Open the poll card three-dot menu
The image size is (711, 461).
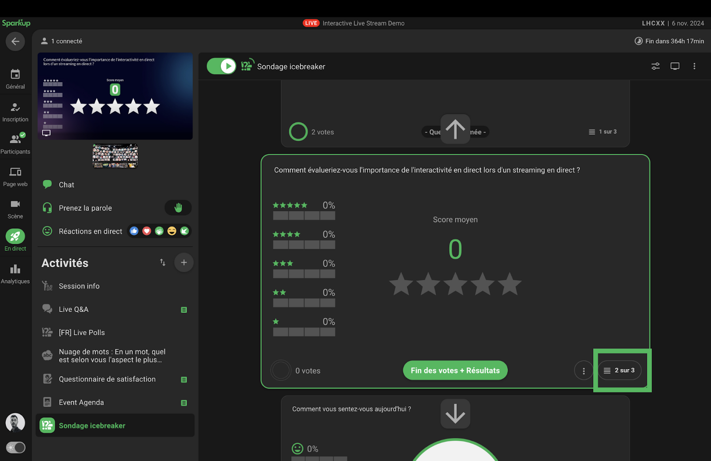pos(583,371)
